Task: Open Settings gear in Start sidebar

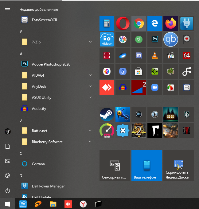Action: pos(8,176)
